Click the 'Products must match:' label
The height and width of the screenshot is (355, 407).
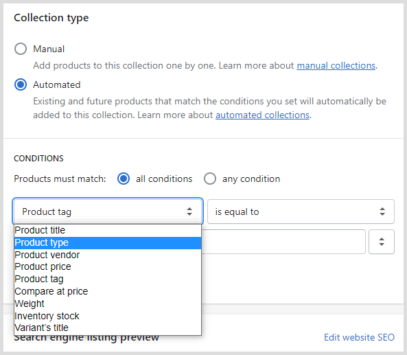click(x=60, y=179)
